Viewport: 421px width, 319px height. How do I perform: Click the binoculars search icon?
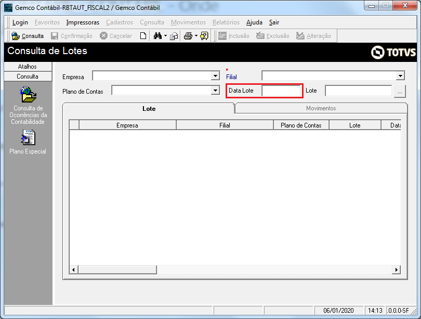point(157,36)
